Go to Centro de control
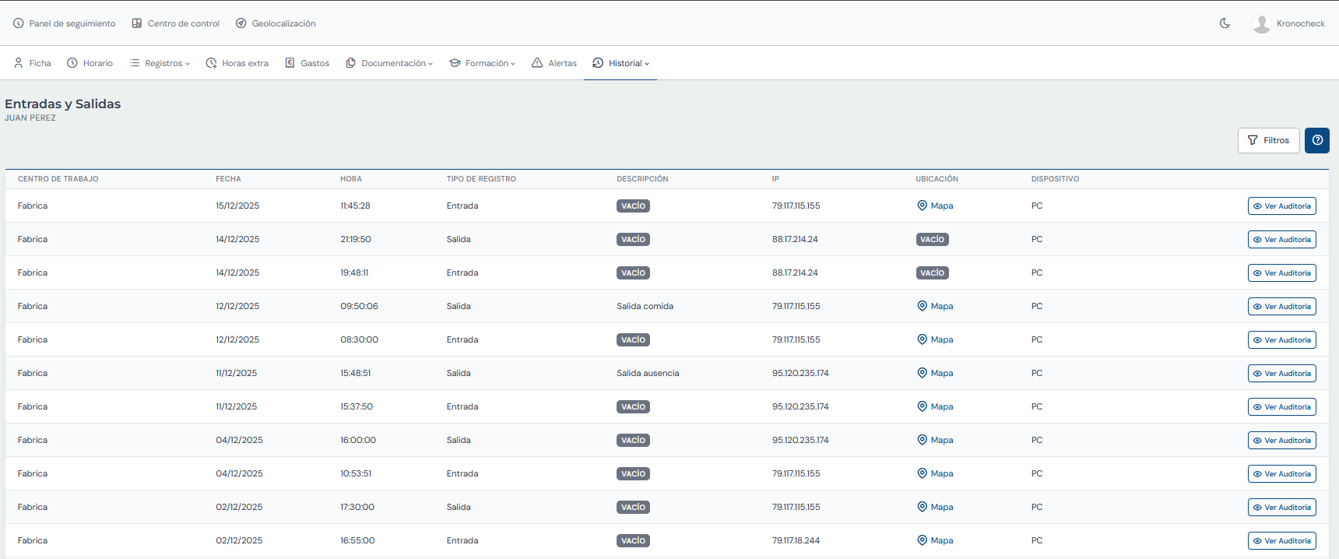 [176, 23]
